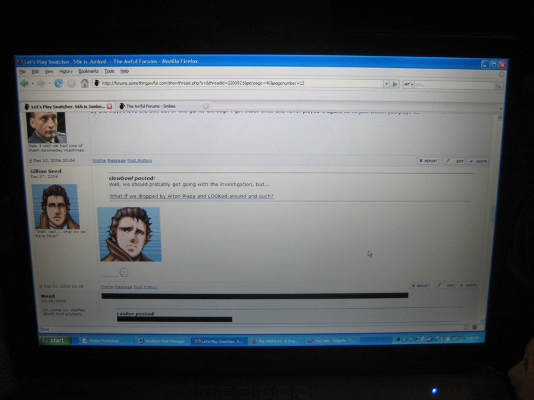Open Forward history dropdown arrow
This screenshot has height=400, width=534.
pyautogui.click(x=49, y=83)
